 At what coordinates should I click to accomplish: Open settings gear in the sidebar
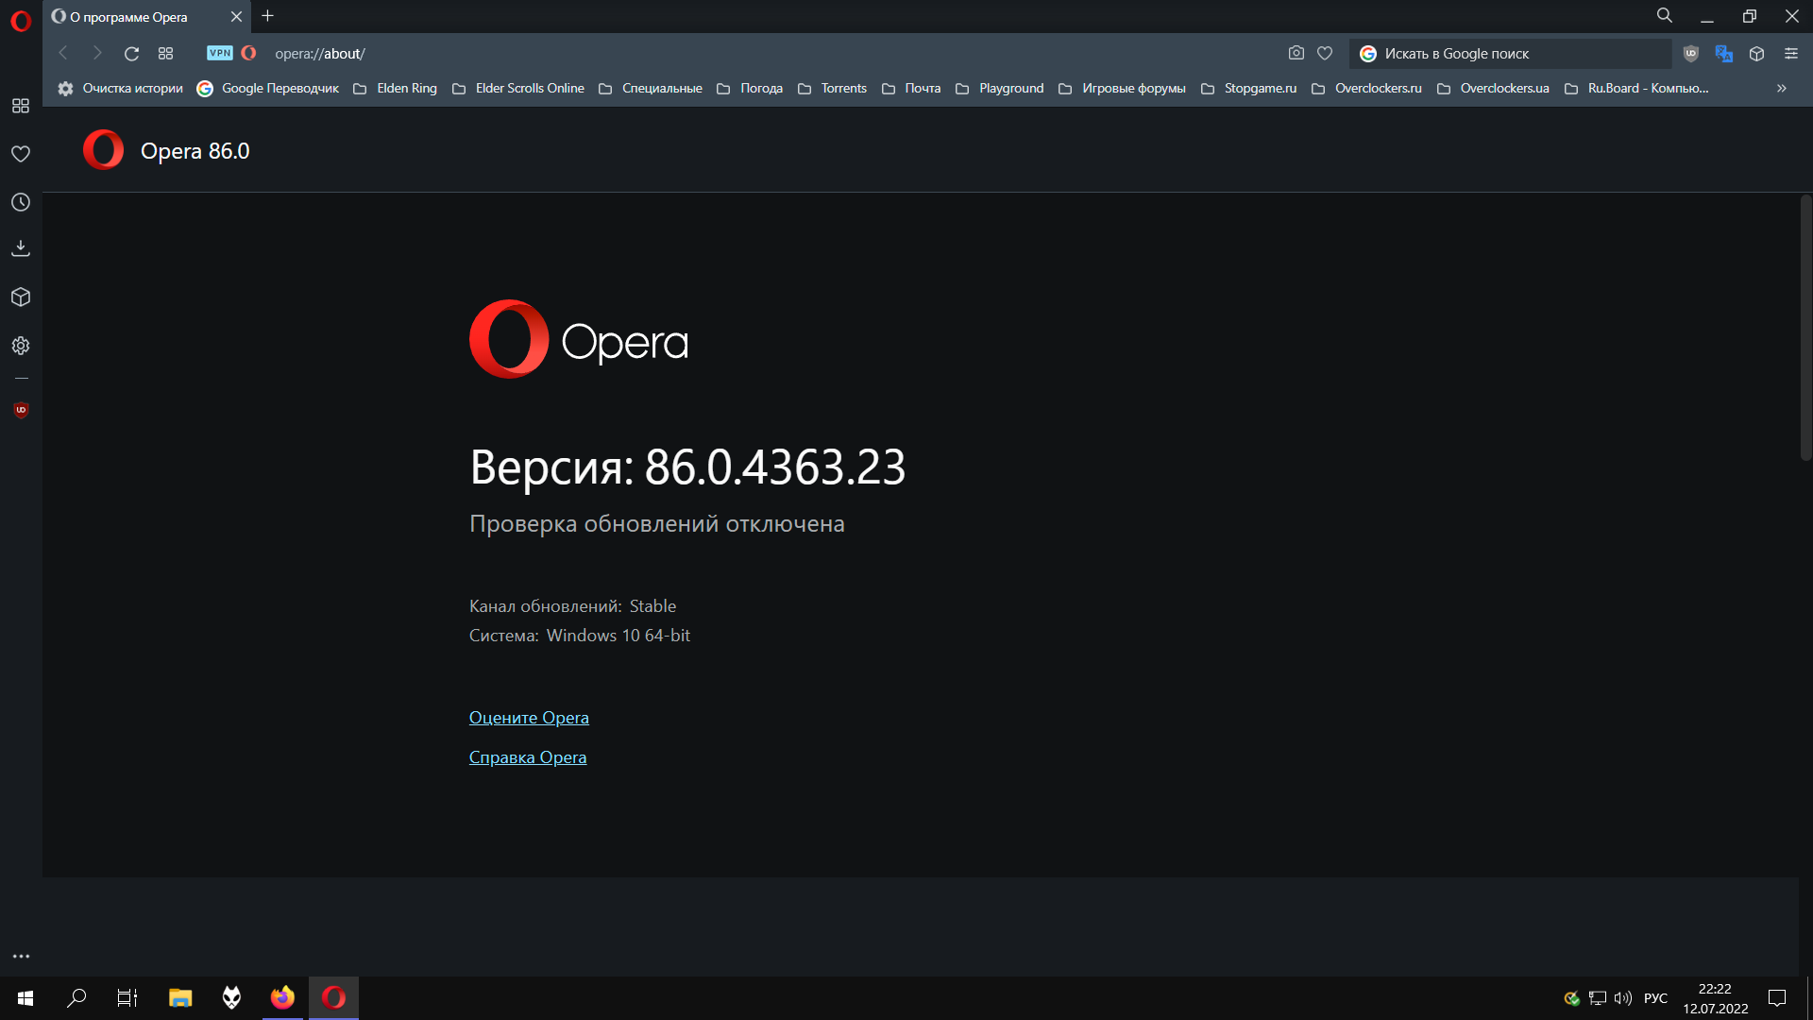pos(21,346)
